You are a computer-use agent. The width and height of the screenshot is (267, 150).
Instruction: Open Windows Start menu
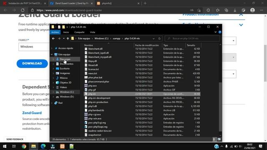[5, 146]
